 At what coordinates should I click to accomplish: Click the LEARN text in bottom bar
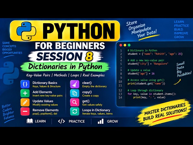[40, 121]
